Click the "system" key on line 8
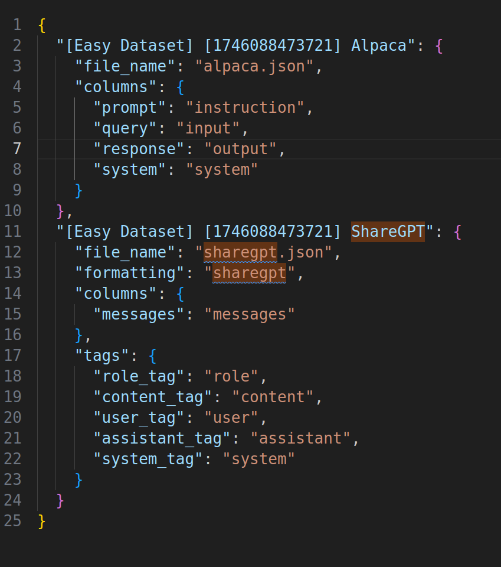The image size is (501, 567). click(x=130, y=170)
